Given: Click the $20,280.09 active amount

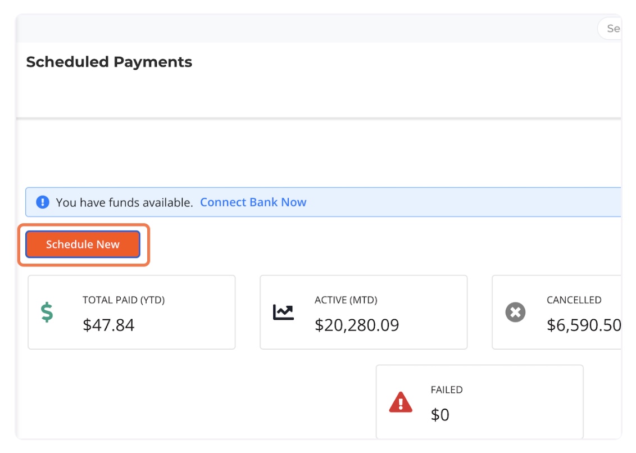Looking at the screenshot, I should pyautogui.click(x=357, y=325).
